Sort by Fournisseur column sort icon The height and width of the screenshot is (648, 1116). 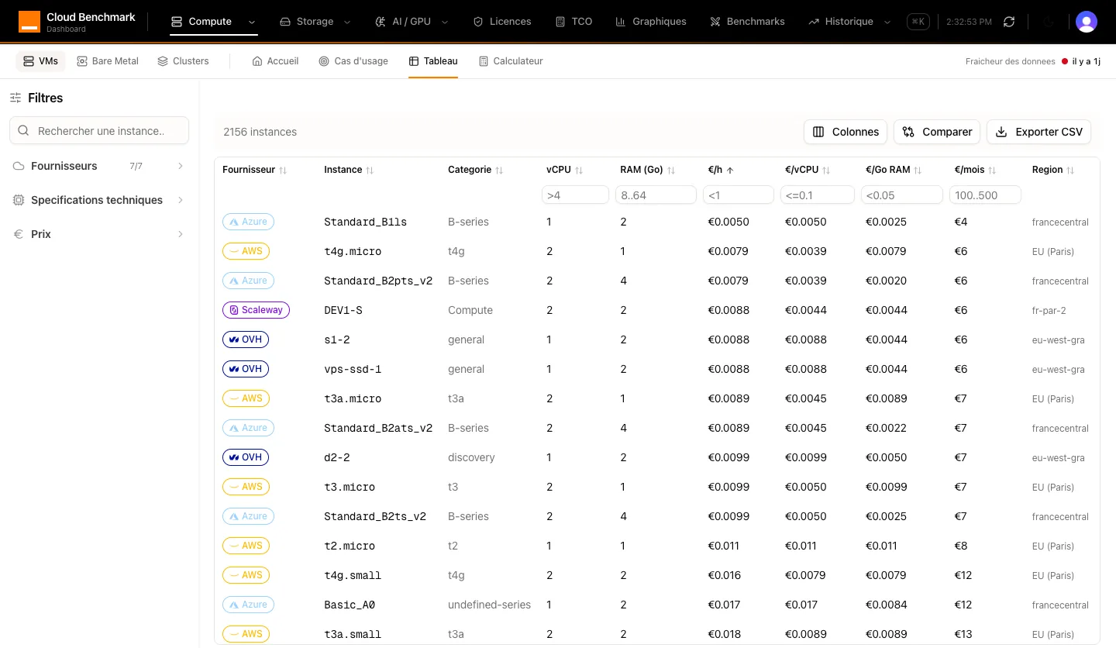point(283,170)
